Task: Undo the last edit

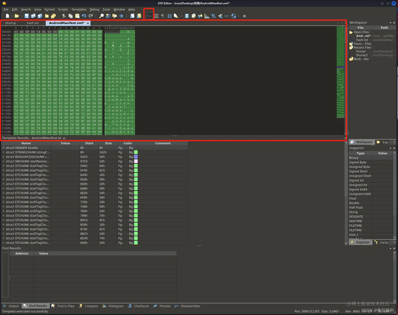Action: (84, 16)
